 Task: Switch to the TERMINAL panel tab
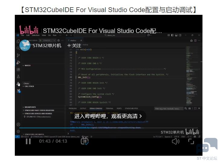[x=109, y=108]
